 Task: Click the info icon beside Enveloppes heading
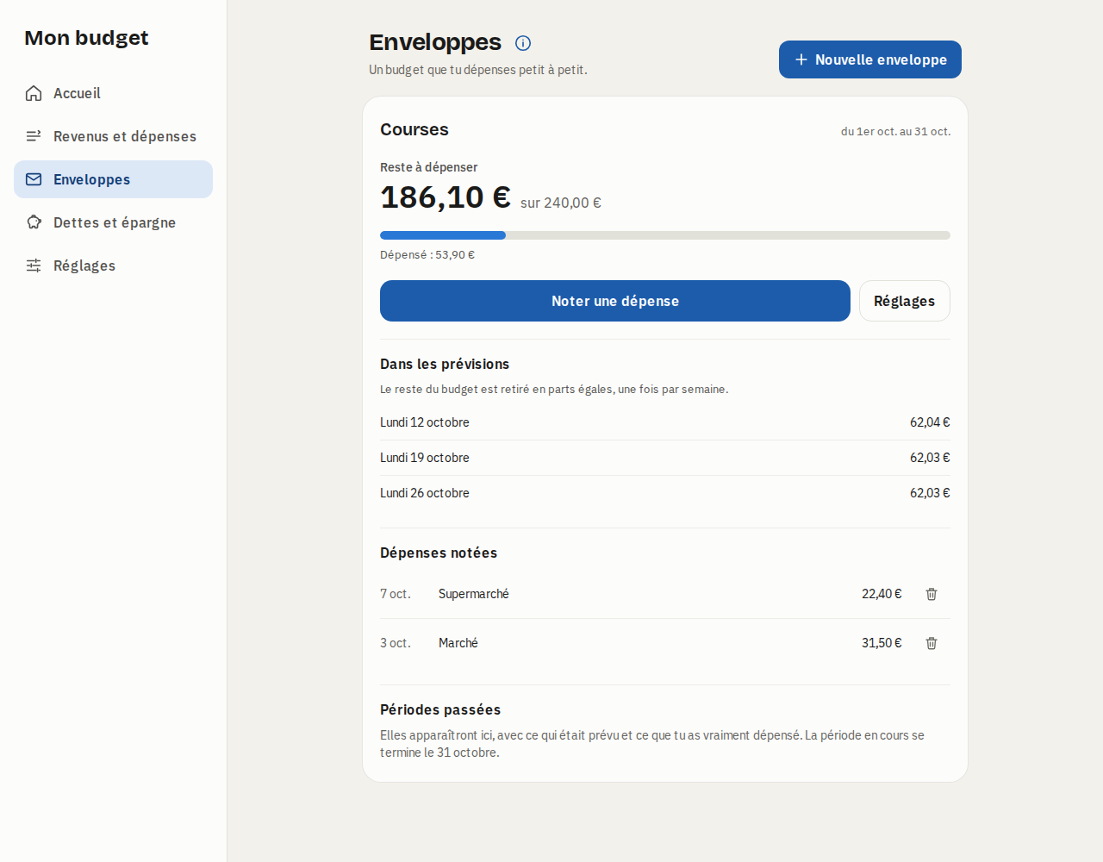523,43
